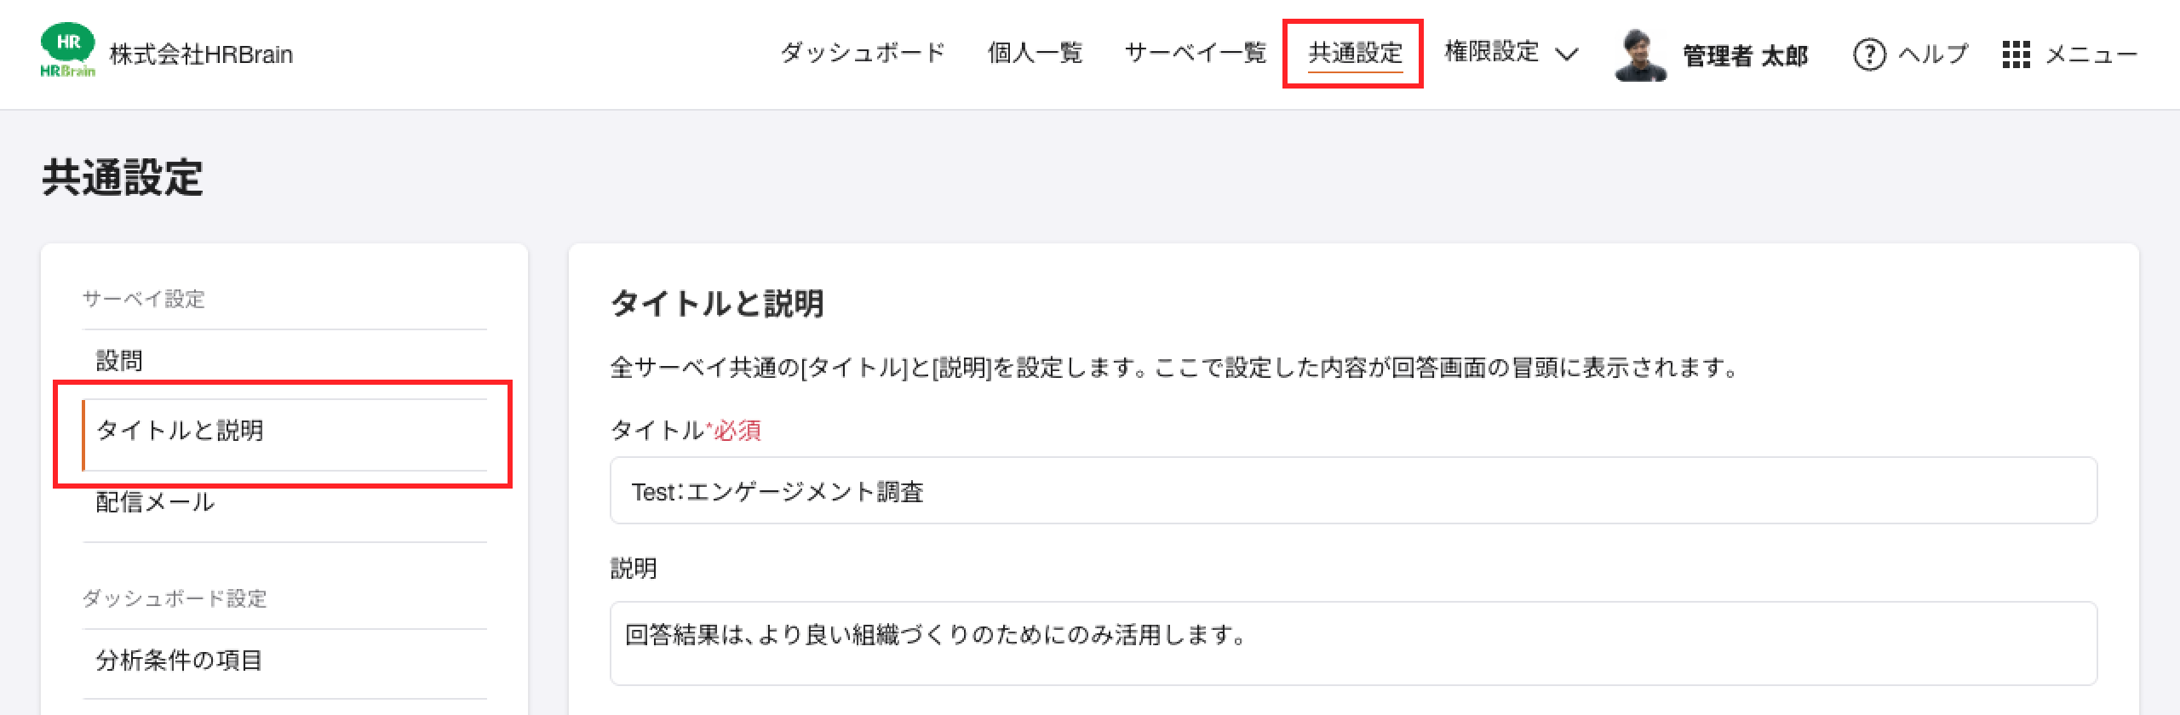Click the 管理者 太郎 user name

point(1745,56)
